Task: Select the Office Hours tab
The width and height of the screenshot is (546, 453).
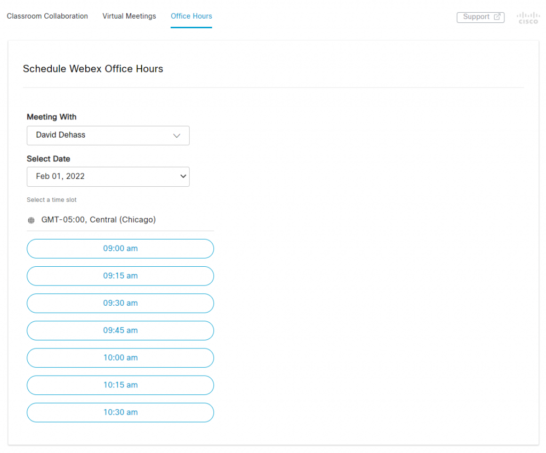Action: pos(191,16)
